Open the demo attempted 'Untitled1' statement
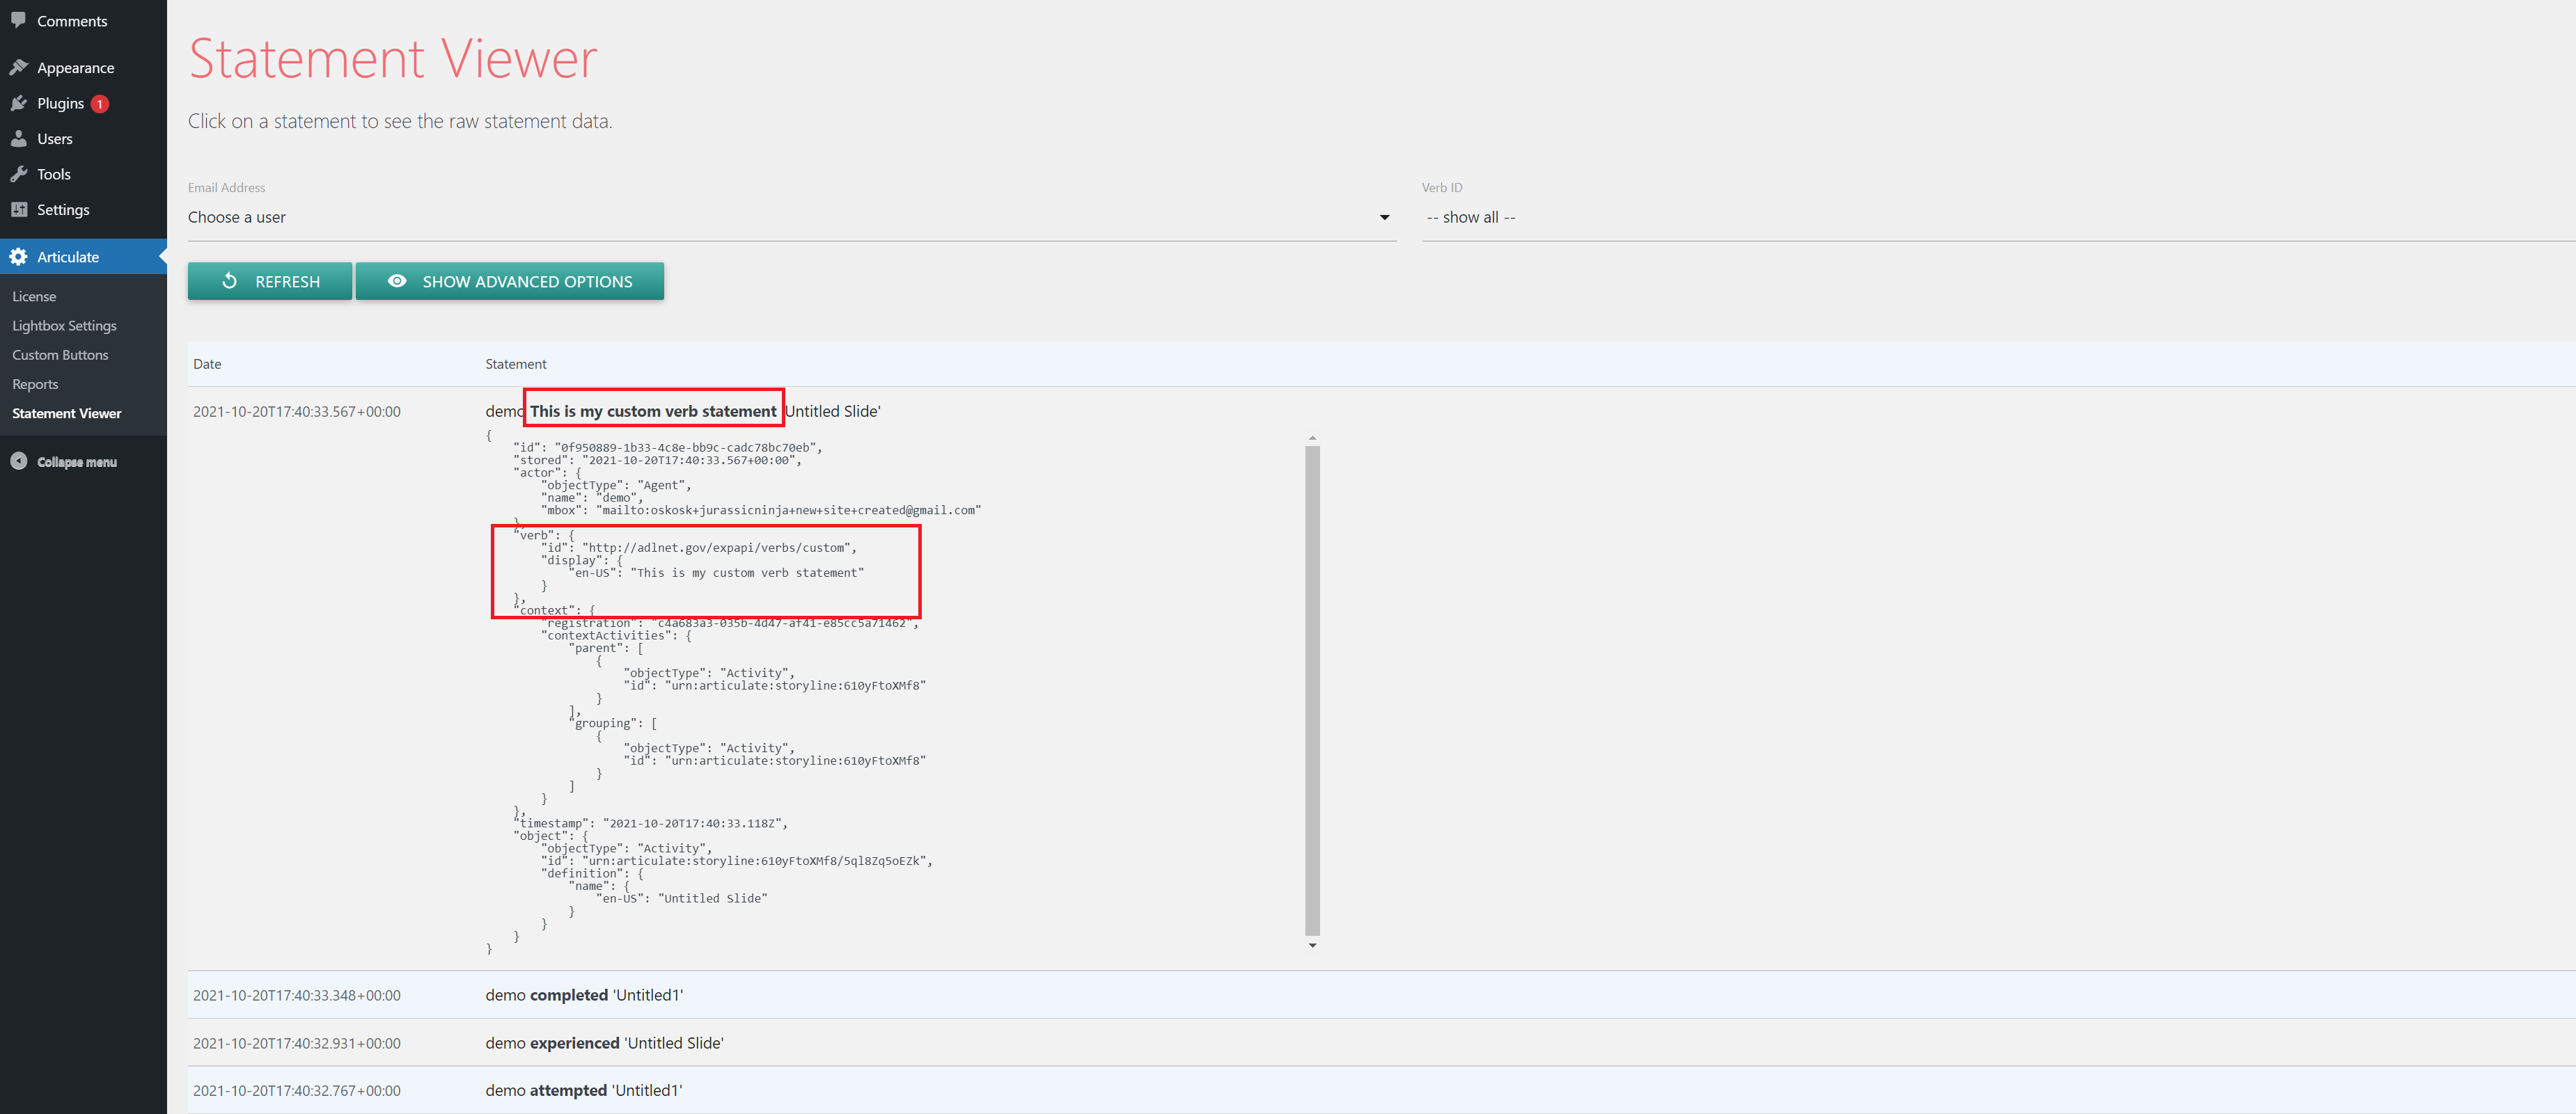This screenshot has width=2576, height=1114. pyautogui.click(x=584, y=1090)
